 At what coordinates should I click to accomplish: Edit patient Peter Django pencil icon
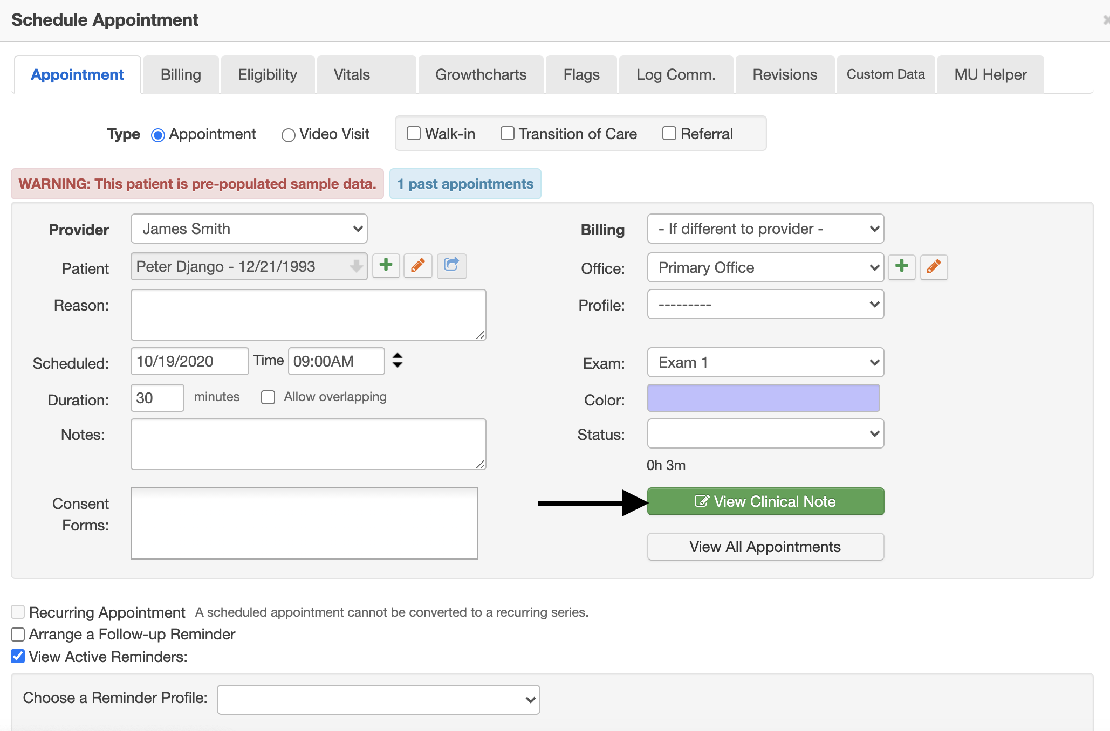coord(418,266)
